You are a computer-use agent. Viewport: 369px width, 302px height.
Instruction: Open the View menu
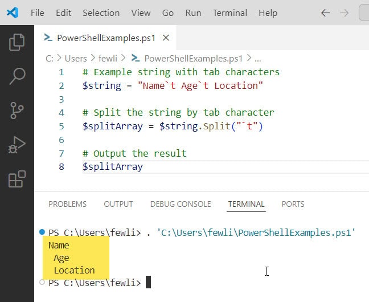(141, 13)
